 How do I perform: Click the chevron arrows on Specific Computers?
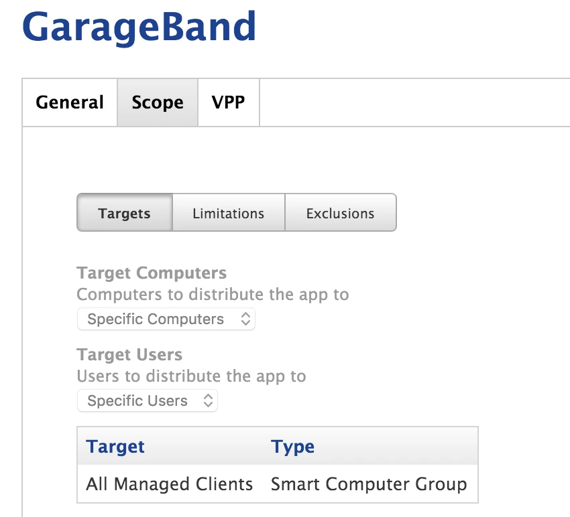pos(245,319)
